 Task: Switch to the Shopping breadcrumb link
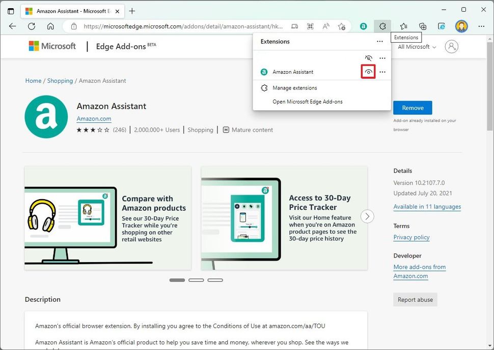click(60, 80)
